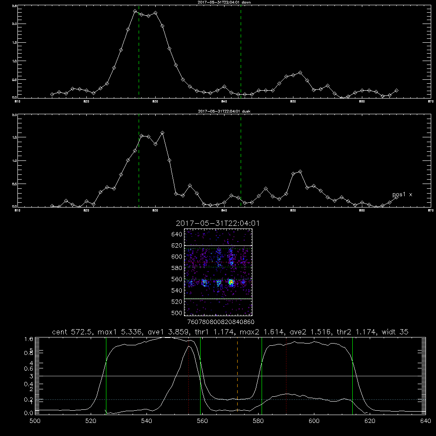
Task: Click the 560 label on spectral image y-axis
Action: (177, 279)
